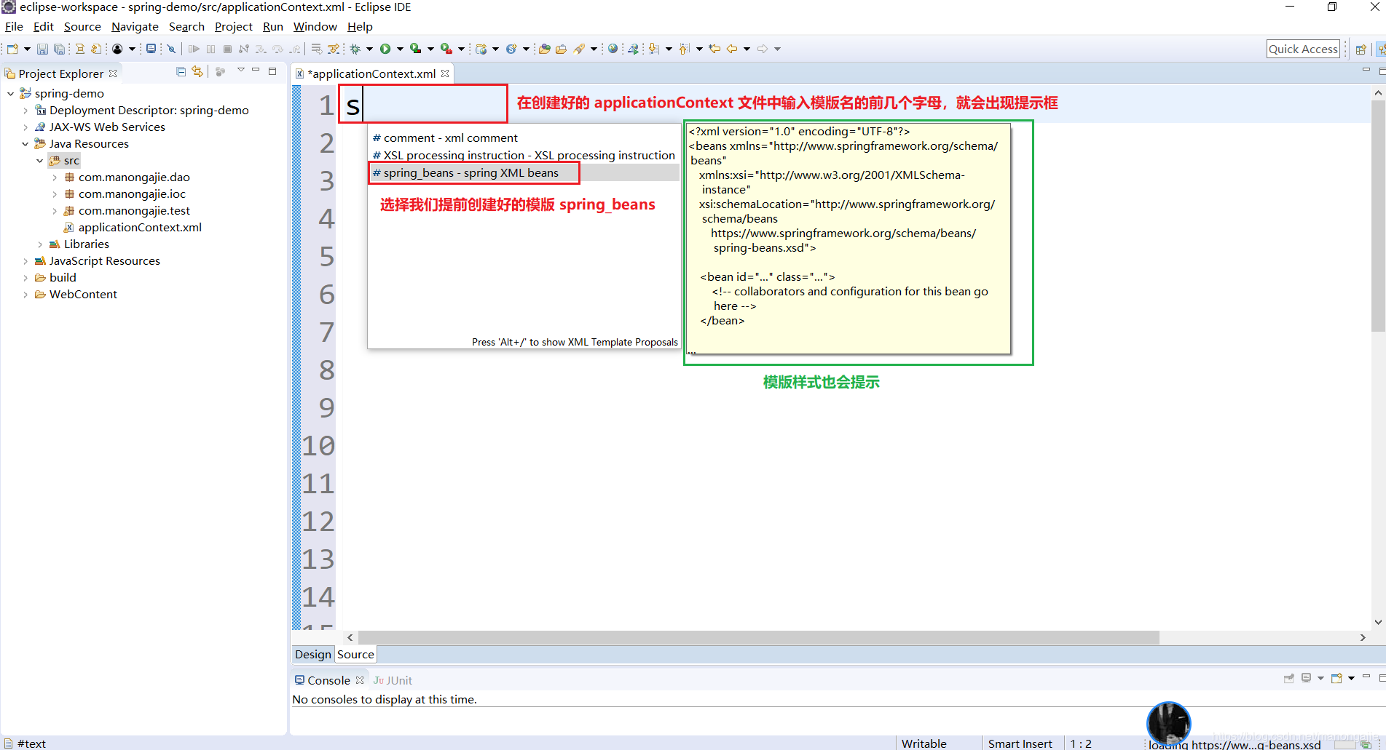Click Open Console icon in Console view
The height and width of the screenshot is (750, 1386).
coord(1336,678)
